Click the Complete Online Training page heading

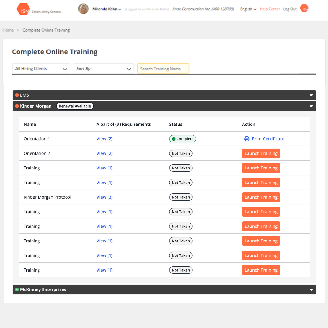click(55, 52)
